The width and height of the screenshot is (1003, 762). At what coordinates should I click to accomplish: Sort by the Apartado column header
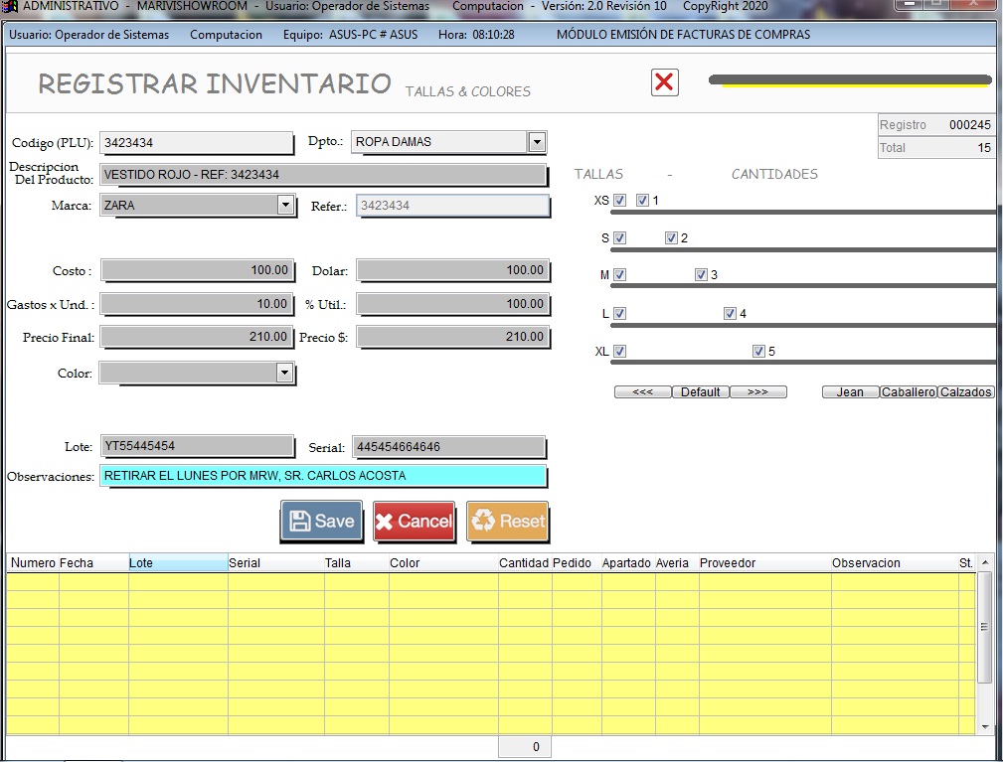point(628,563)
